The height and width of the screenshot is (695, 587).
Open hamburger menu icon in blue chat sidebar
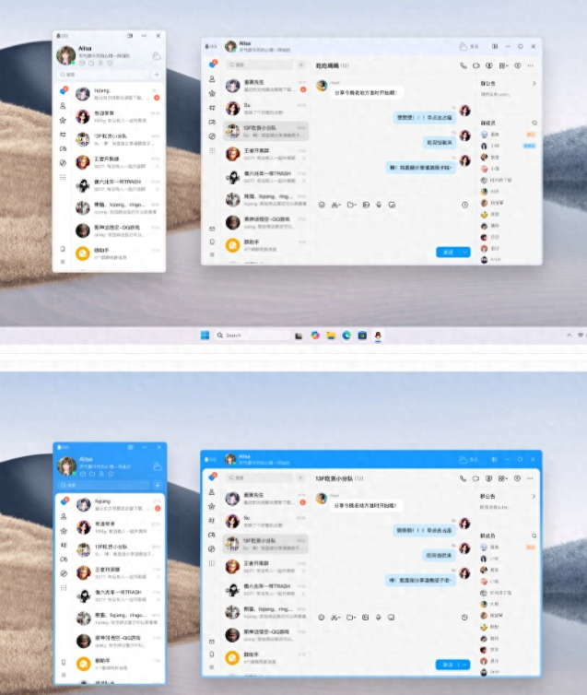[212, 667]
